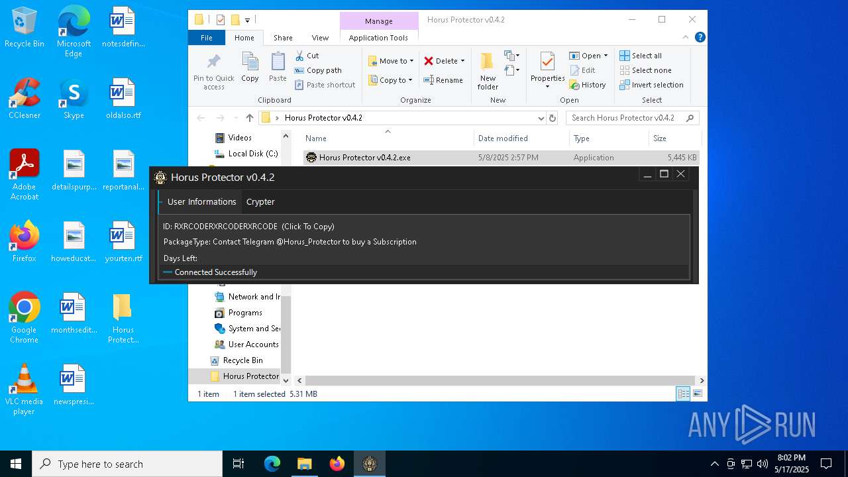Image resolution: width=848 pixels, height=477 pixels.
Task: Click the horizontal scrollbar in Explorer
Action: [500, 381]
